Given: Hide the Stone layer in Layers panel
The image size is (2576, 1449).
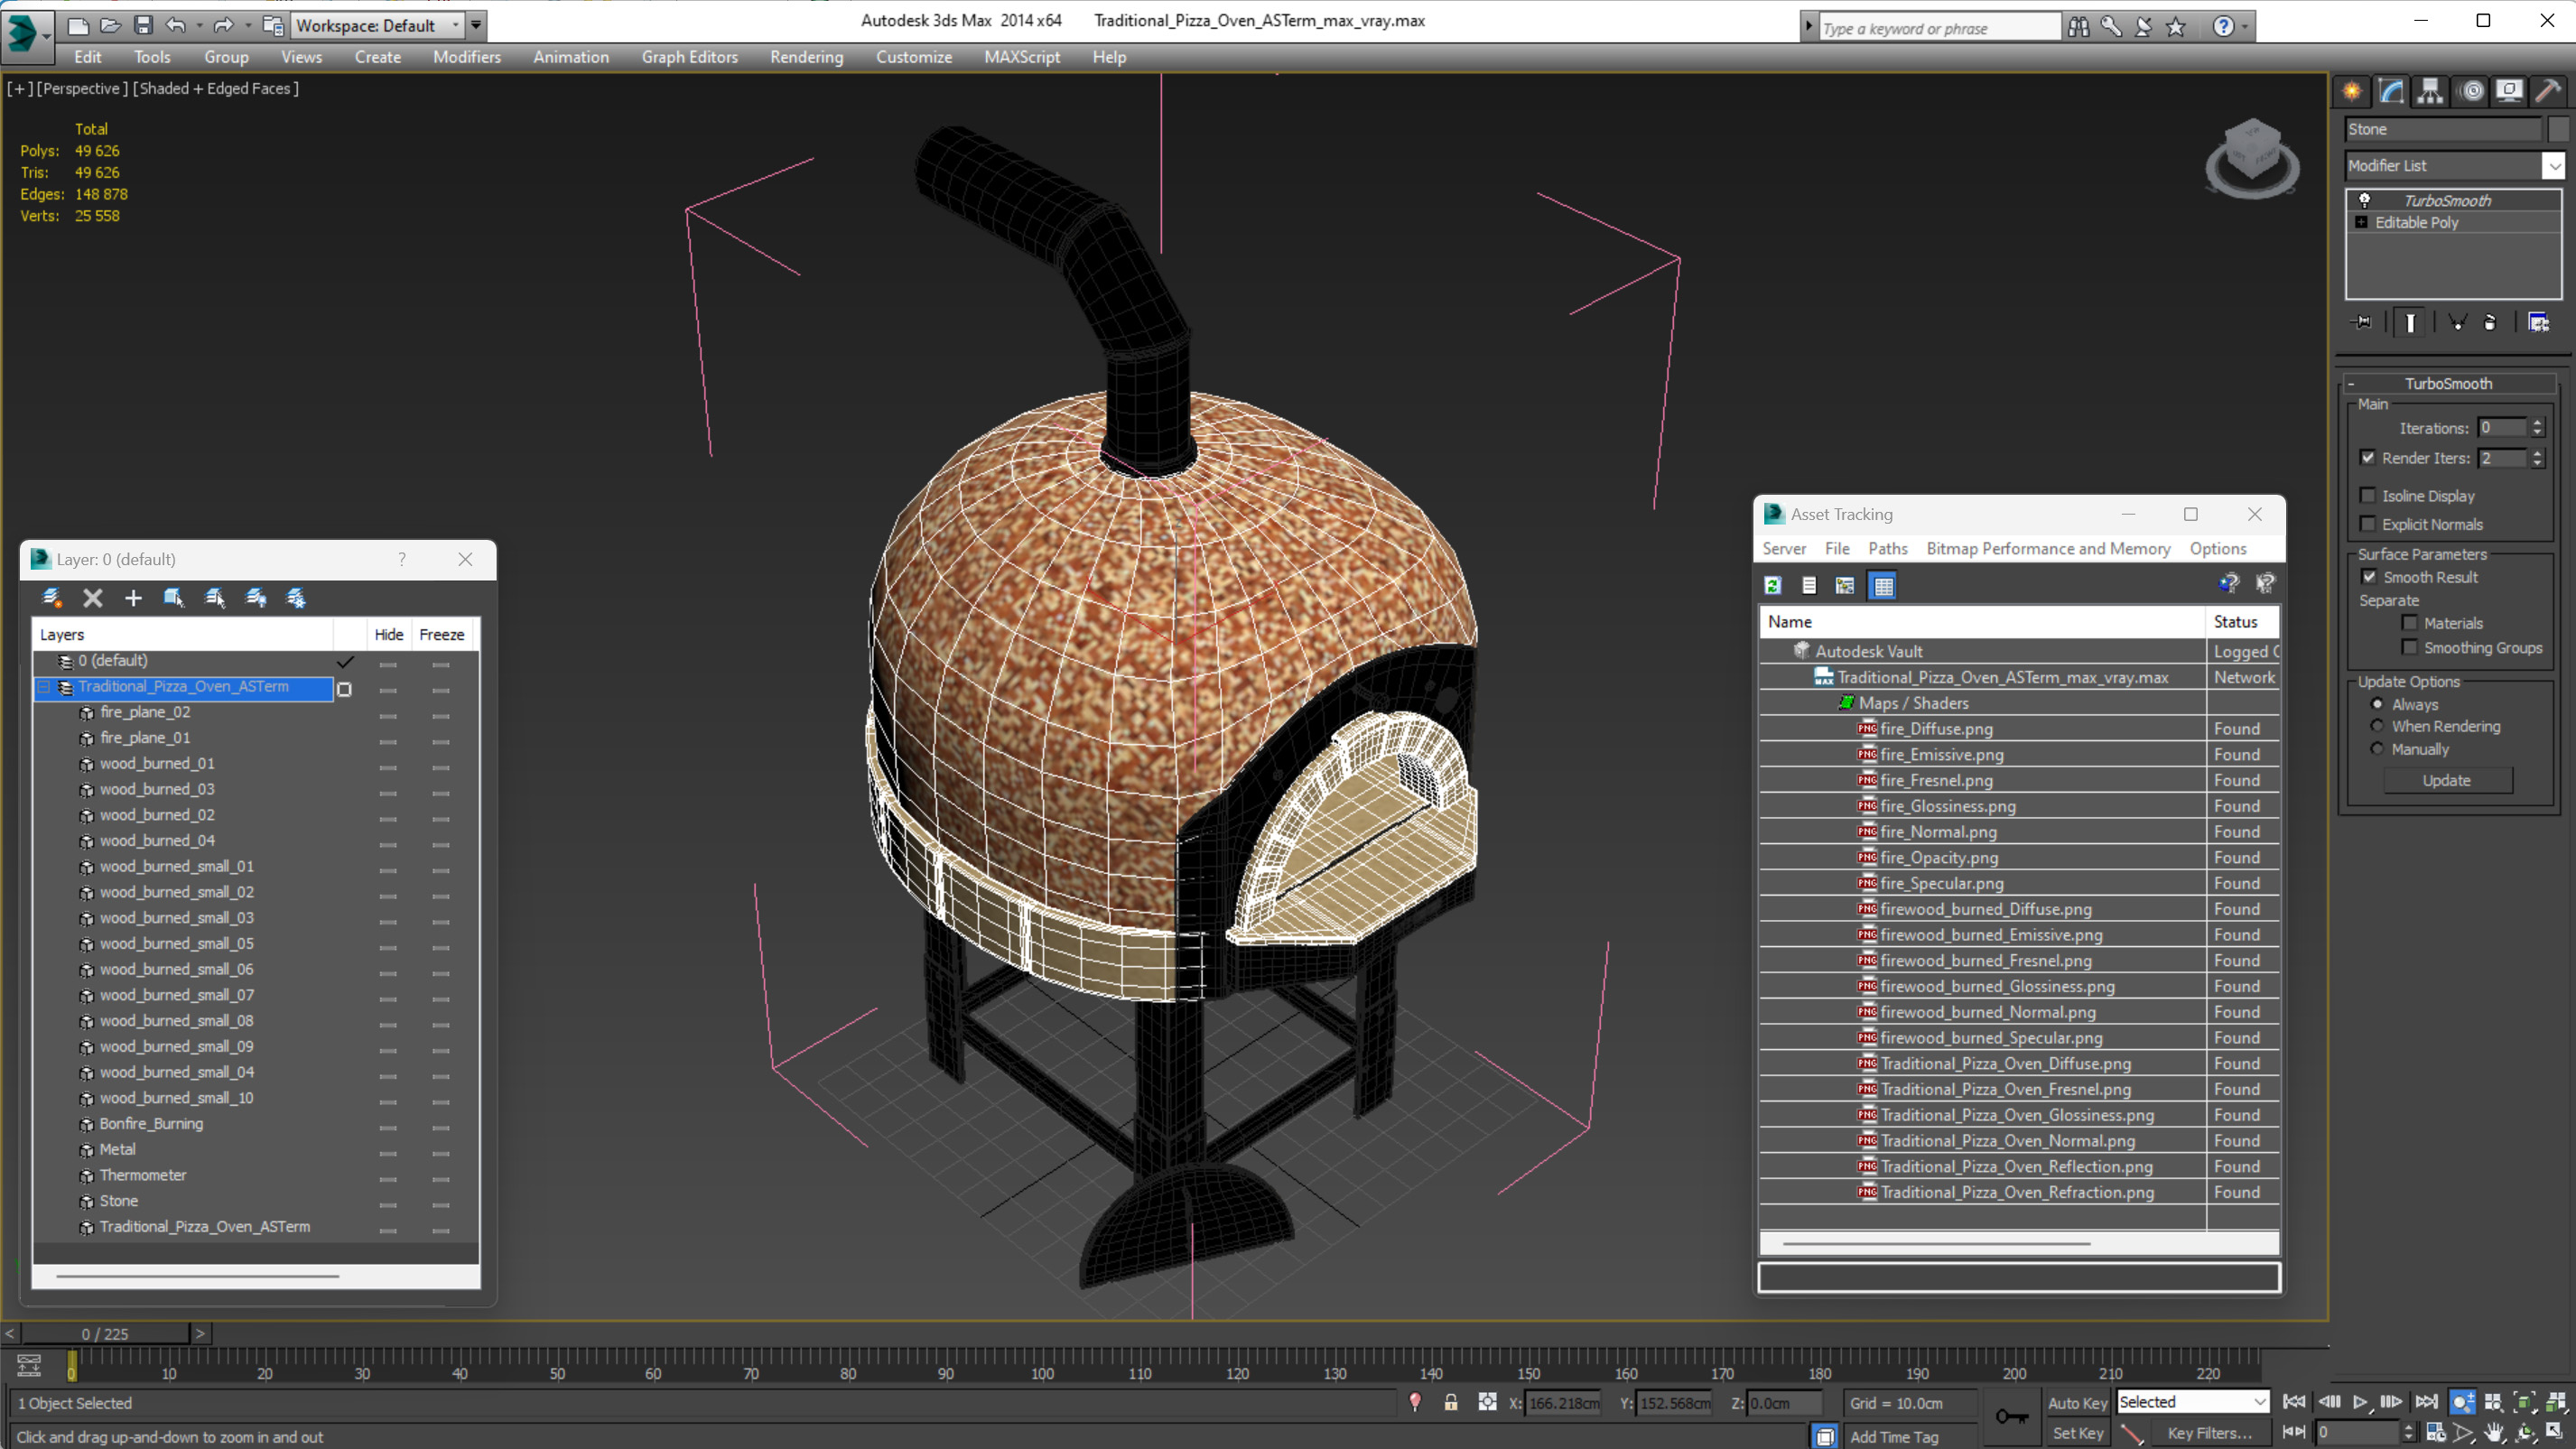Looking at the screenshot, I should 386,1200.
